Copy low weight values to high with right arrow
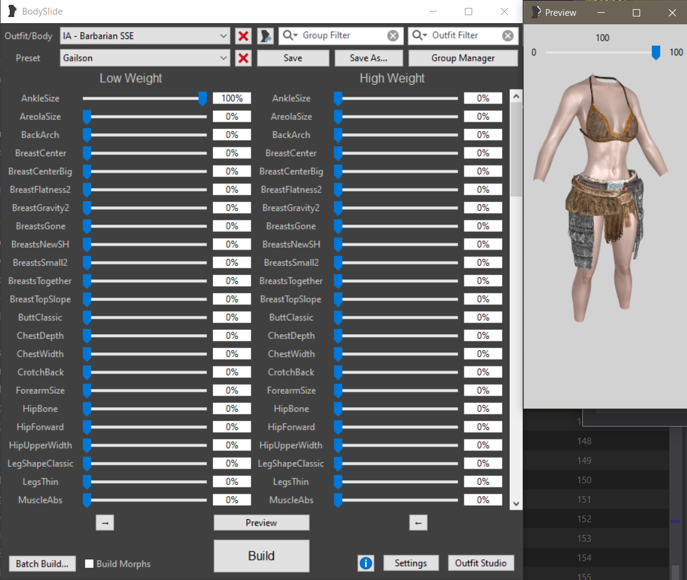 coord(105,523)
